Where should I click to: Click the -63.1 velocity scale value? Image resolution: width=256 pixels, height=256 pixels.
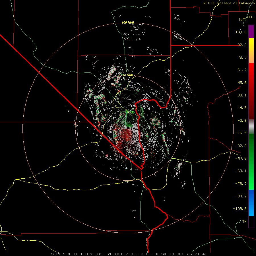point(241,171)
